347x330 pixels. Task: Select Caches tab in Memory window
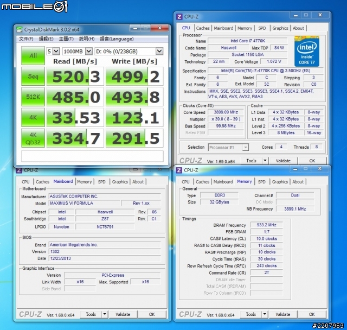(202, 182)
